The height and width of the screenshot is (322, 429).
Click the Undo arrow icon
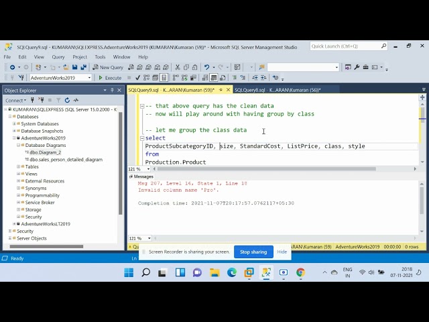pyautogui.click(x=207, y=67)
